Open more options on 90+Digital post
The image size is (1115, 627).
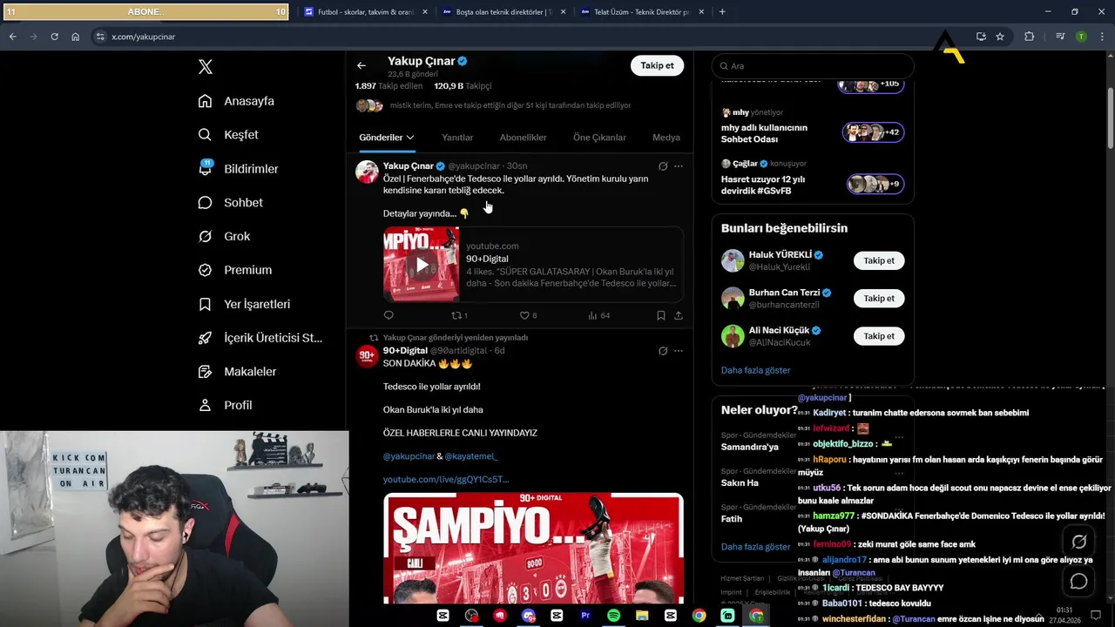click(679, 351)
